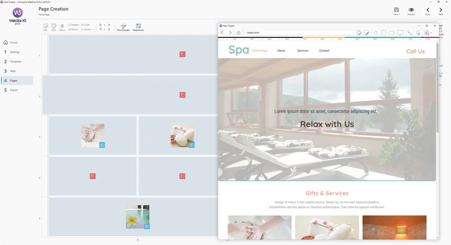Image resolution: width=451 pixels, height=245 pixels.
Task: Expand the Anchor dropdown arrow
Action: pos(94,30)
